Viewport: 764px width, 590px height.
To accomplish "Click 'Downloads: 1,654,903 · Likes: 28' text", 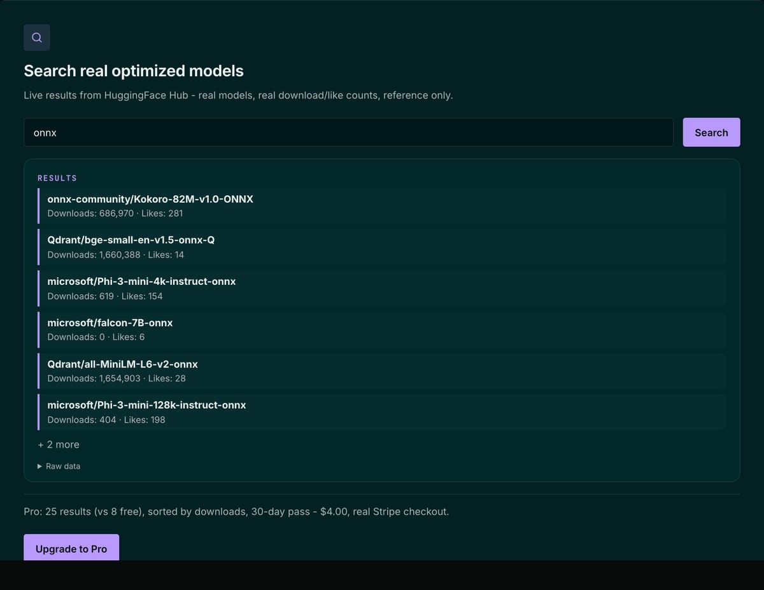I will click(x=117, y=378).
